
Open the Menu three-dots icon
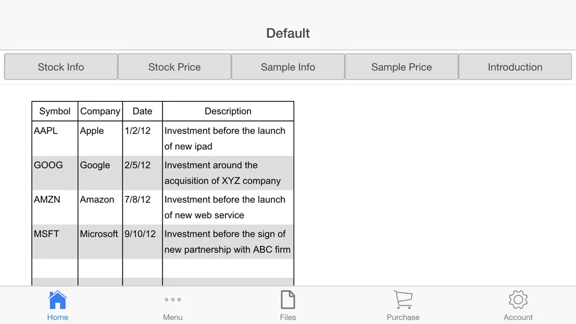click(173, 300)
